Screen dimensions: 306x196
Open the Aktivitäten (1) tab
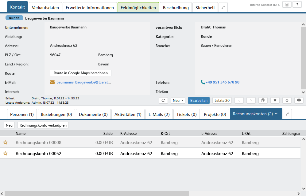click(128, 114)
